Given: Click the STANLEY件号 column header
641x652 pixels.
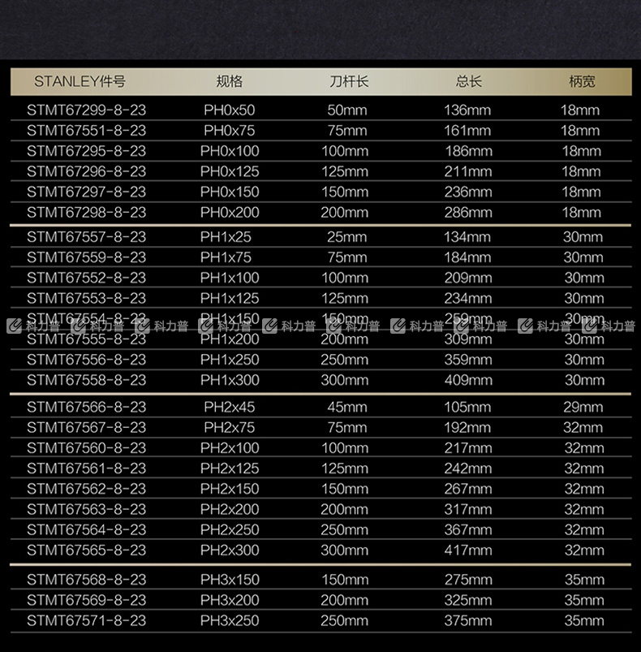Looking at the screenshot, I should coord(80,82).
